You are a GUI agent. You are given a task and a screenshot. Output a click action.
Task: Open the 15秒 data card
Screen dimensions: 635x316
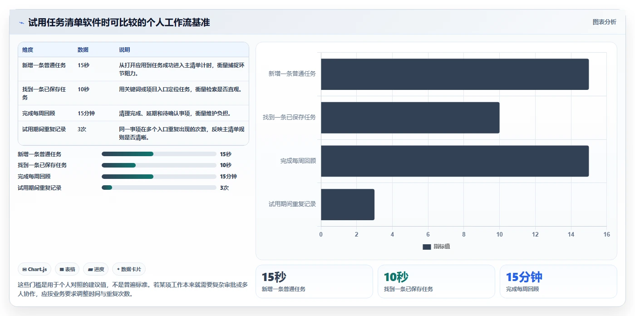314,281
